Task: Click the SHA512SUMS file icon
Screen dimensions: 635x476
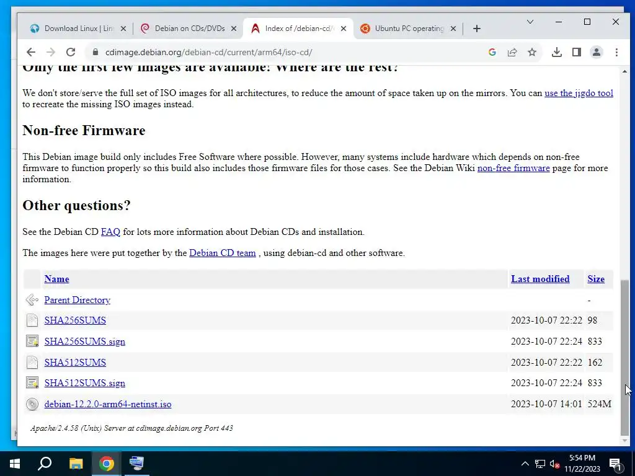Action: coord(32,362)
